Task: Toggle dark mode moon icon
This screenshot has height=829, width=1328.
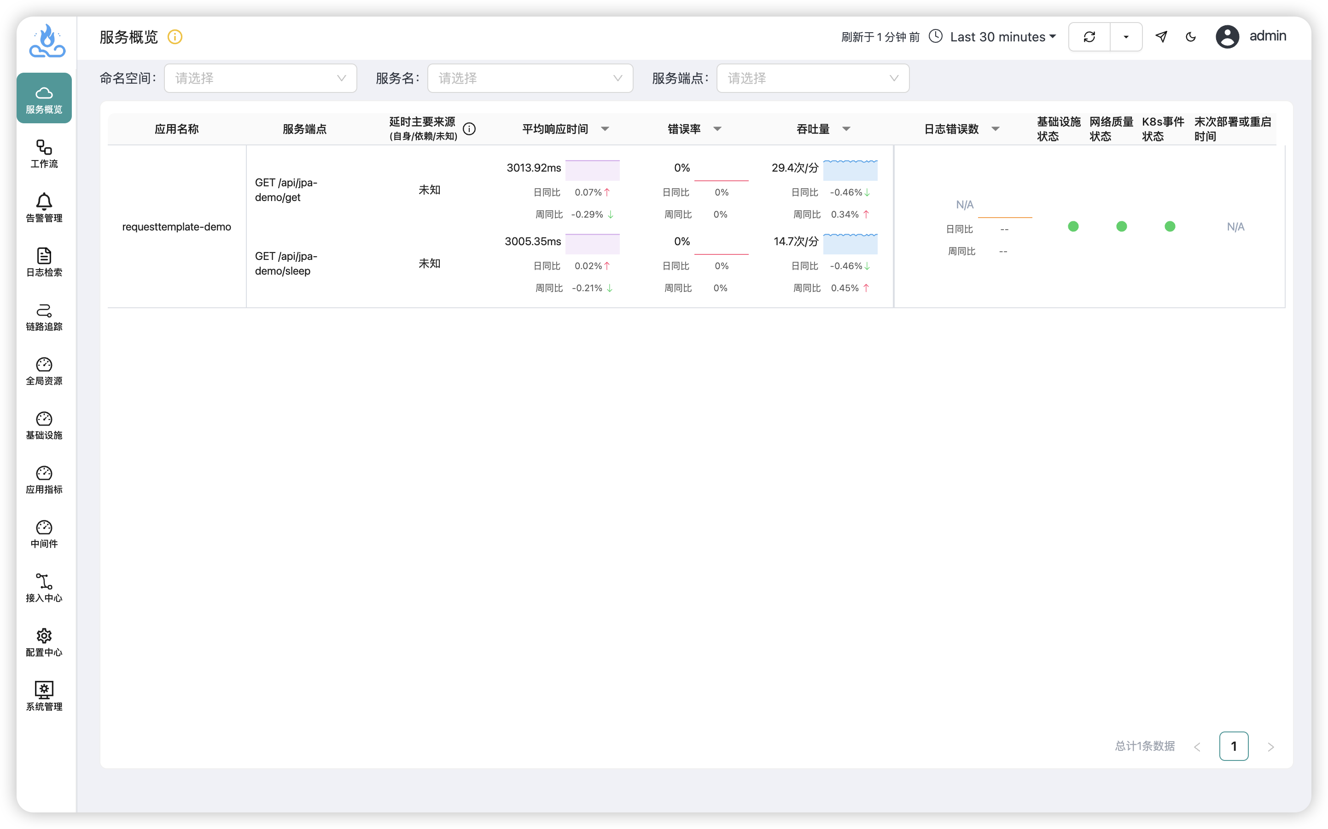Action: coord(1191,37)
